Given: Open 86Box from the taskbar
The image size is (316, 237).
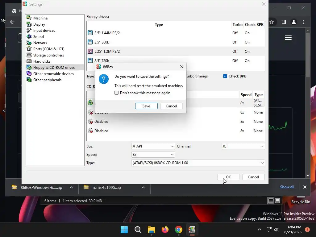Looking at the screenshot, I should [192, 230].
